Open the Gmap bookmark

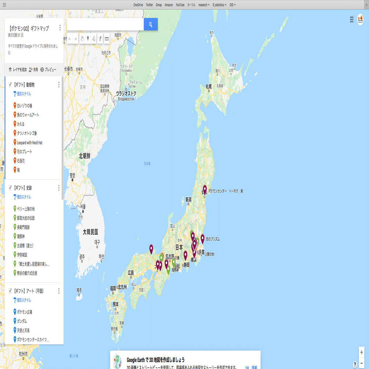pyautogui.click(x=159, y=5)
